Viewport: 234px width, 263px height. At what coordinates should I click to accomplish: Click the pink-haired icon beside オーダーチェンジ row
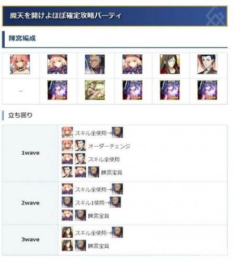(67, 146)
